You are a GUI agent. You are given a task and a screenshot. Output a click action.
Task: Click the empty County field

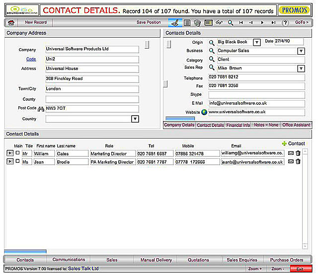(x=92, y=99)
